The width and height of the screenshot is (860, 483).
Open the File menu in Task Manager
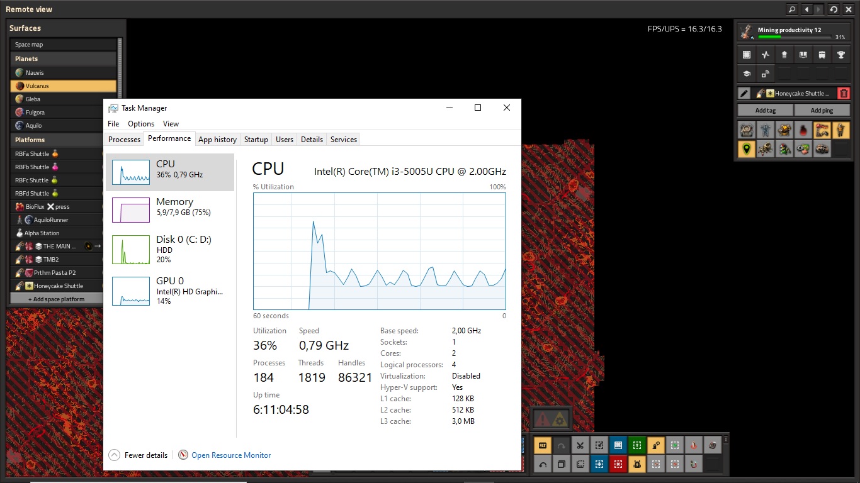point(113,124)
